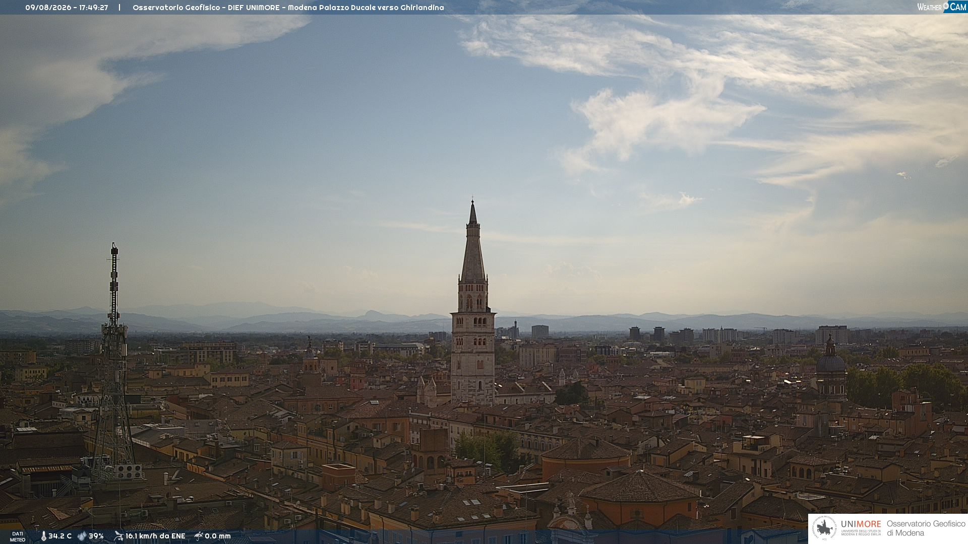Click the UNIMORE university seal logo

[x=824, y=528]
